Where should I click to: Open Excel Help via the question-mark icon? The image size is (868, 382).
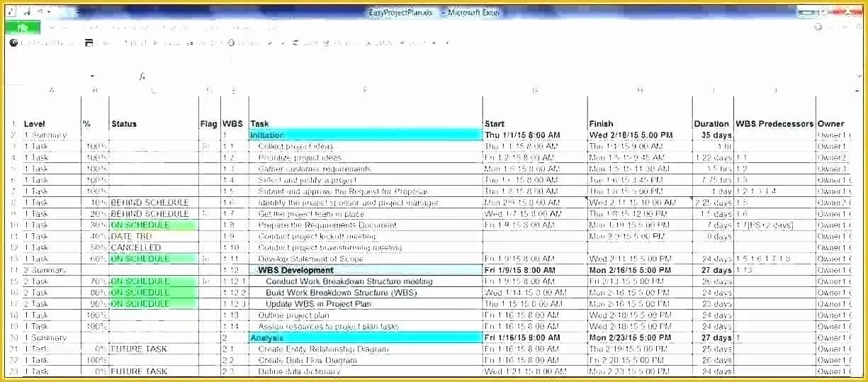[818, 27]
